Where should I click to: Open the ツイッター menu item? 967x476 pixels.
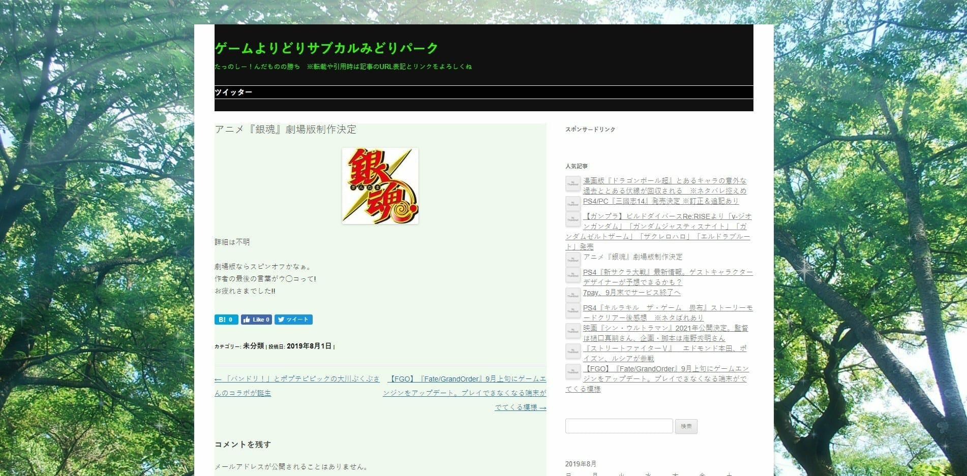[x=233, y=92]
